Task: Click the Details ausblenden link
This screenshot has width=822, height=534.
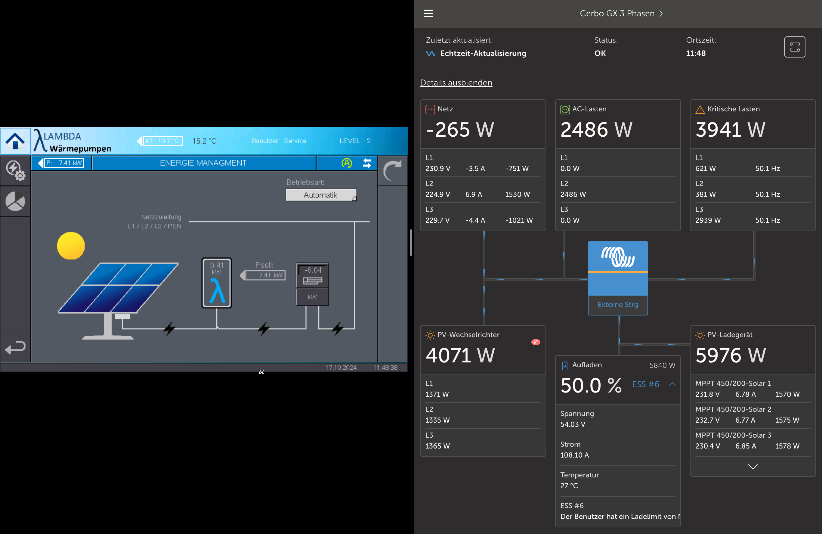Action: 456,82
